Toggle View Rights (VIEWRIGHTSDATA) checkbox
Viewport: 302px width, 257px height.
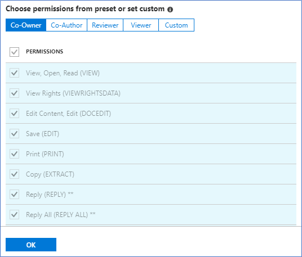pyautogui.click(x=15, y=93)
